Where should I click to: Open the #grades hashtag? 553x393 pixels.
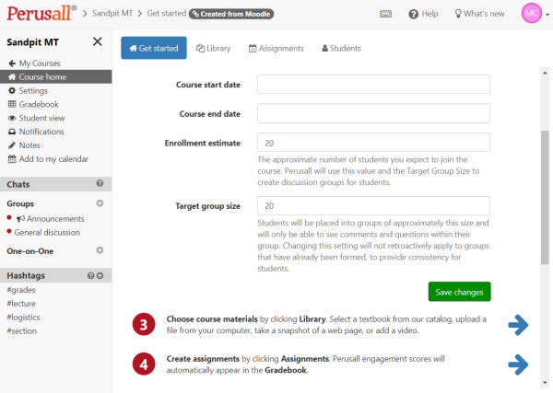tap(21, 290)
